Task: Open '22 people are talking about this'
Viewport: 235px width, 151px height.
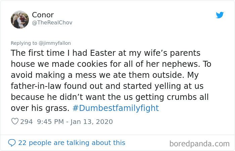Action: [x=72, y=143]
